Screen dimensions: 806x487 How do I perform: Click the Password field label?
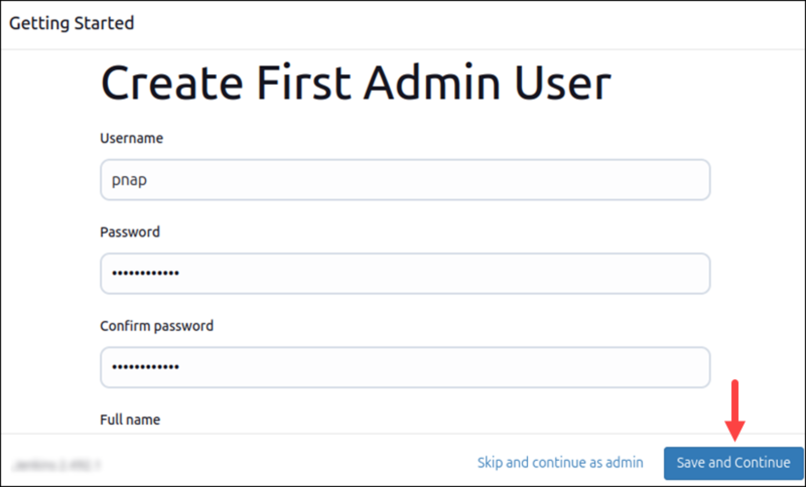click(x=130, y=232)
